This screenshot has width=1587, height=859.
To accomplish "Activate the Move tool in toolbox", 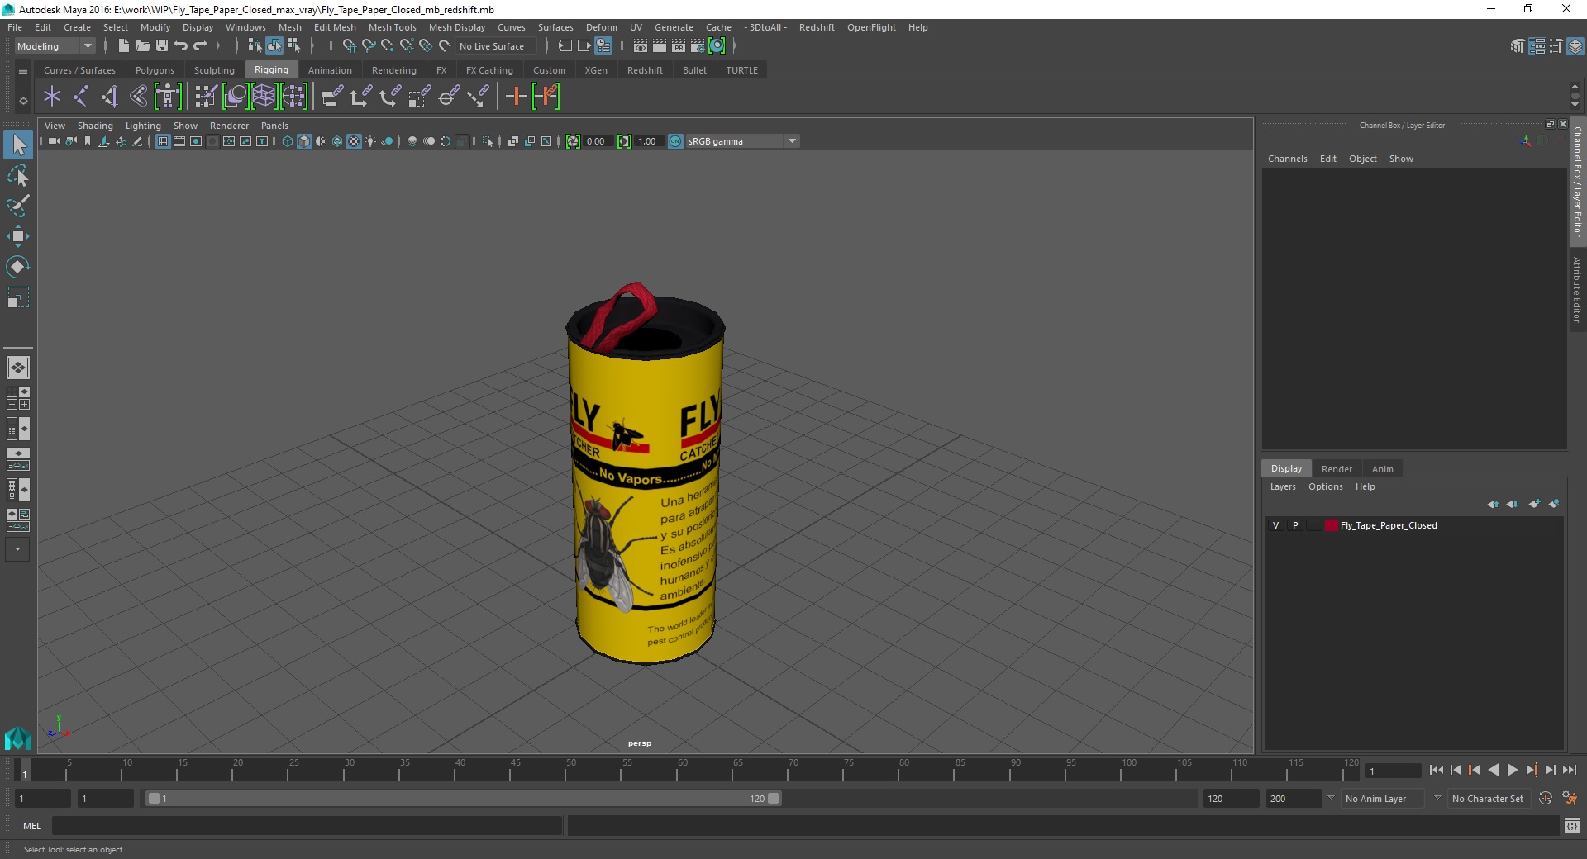I will [18, 236].
